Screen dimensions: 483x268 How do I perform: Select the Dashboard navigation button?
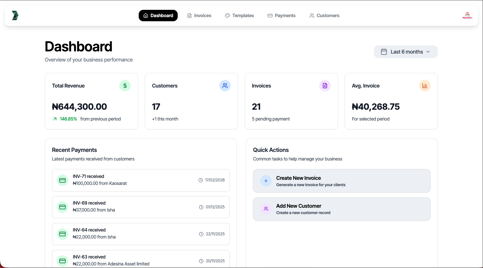[158, 16]
